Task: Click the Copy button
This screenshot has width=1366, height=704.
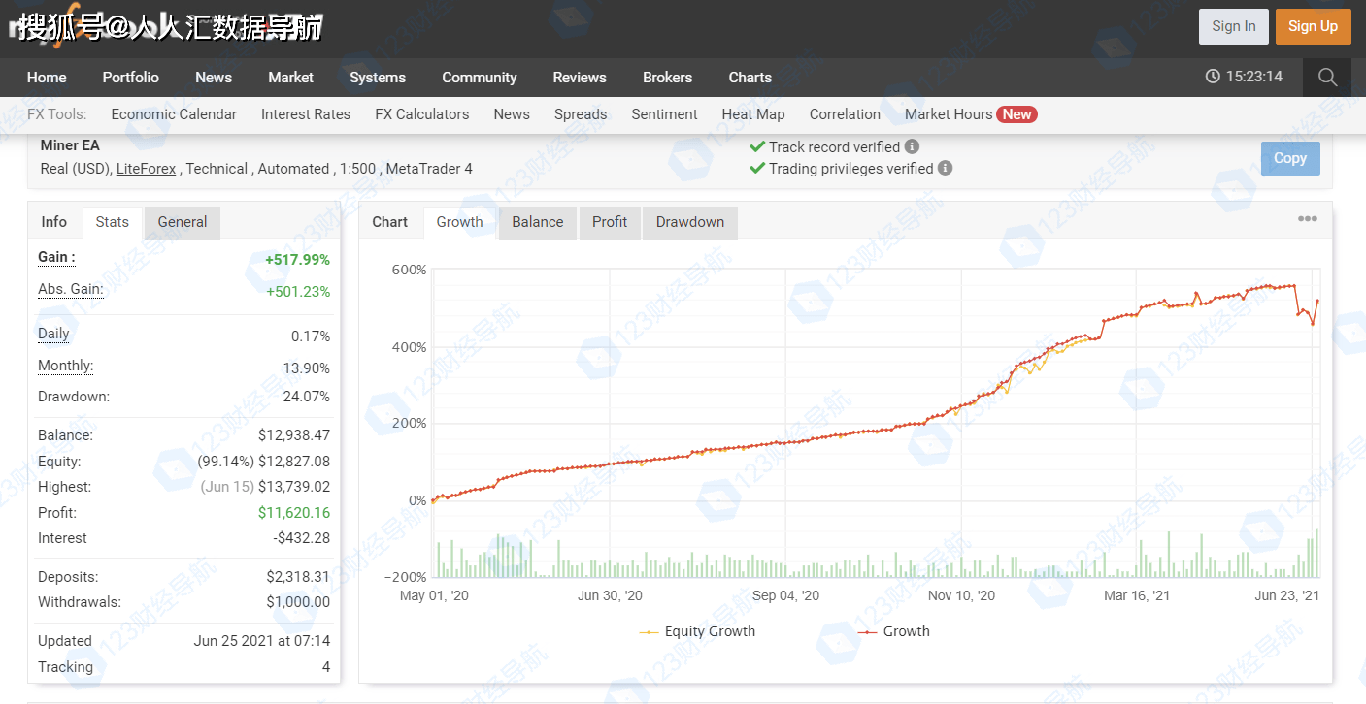Action: (1289, 158)
